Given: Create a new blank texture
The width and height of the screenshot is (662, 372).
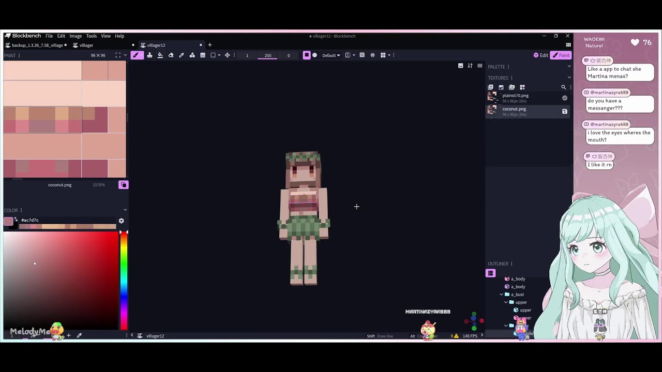Looking at the screenshot, I should click(490, 87).
